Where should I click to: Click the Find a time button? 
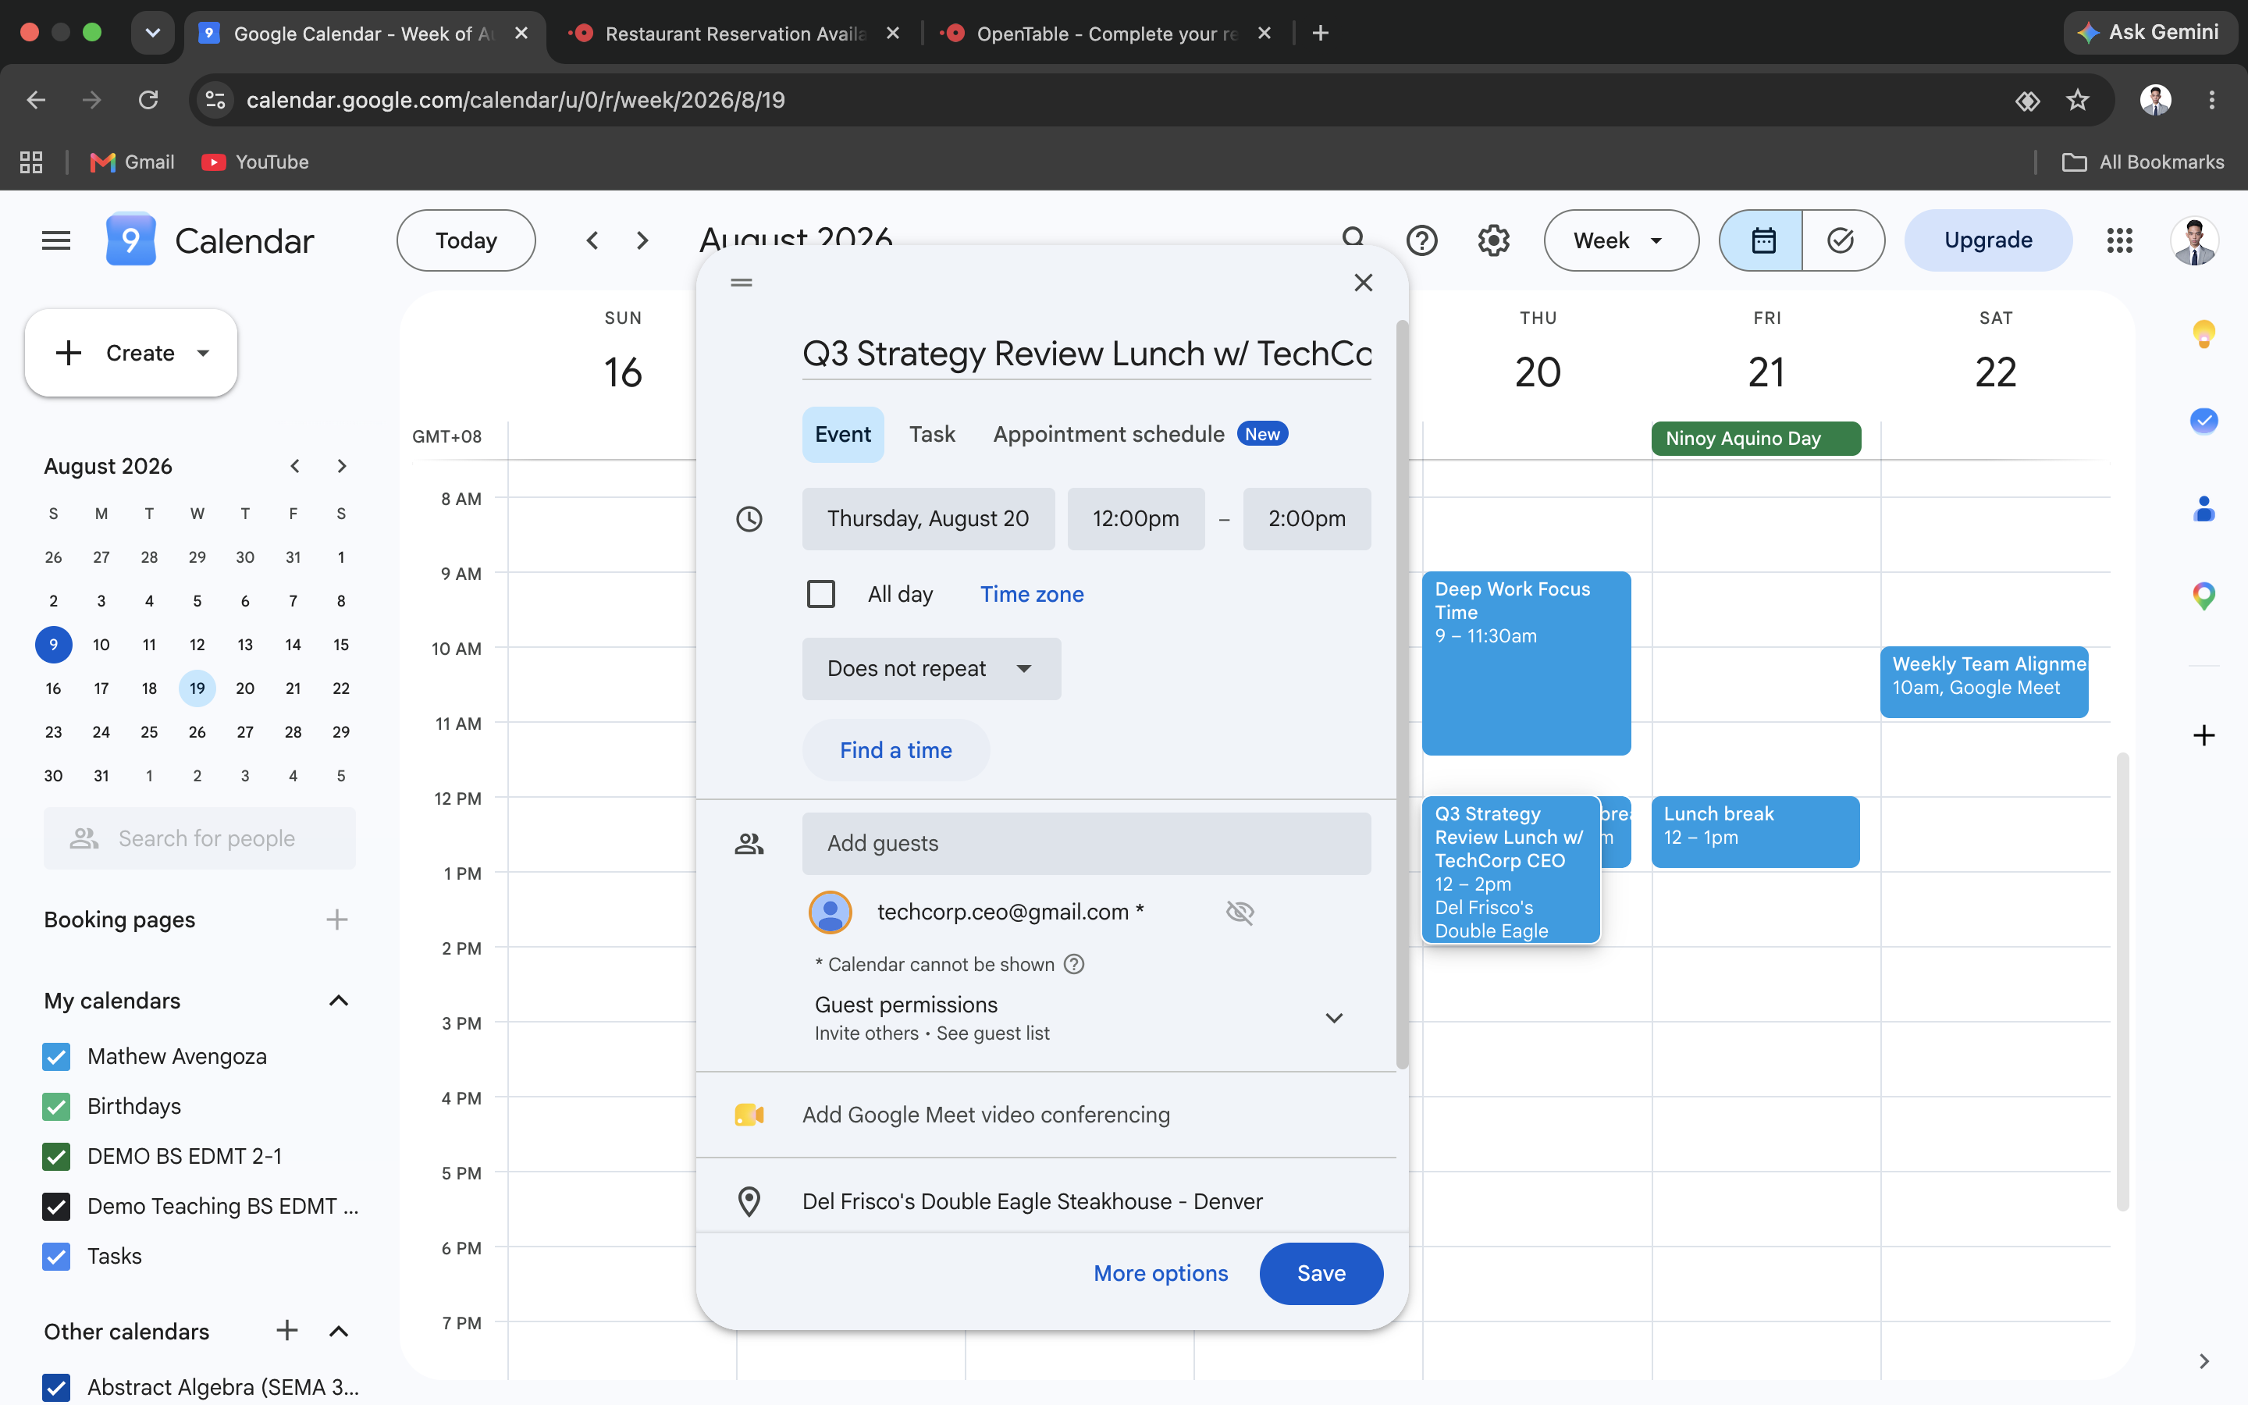(895, 751)
